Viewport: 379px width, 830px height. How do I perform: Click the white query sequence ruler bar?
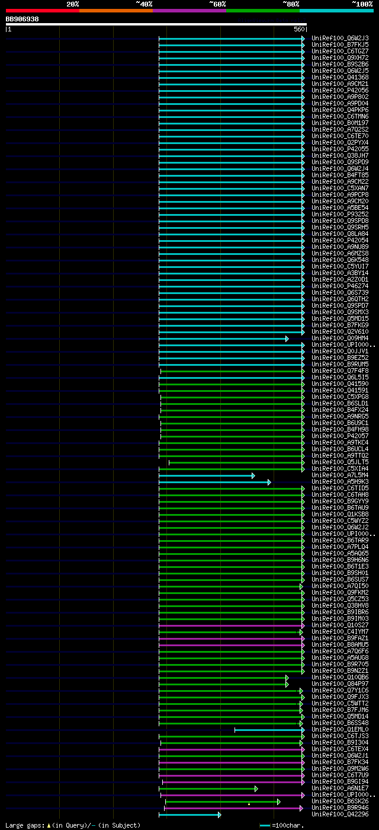(x=156, y=24)
